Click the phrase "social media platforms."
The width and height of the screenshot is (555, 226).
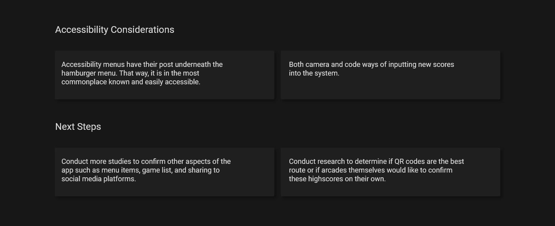pyautogui.click(x=99, y=179)
